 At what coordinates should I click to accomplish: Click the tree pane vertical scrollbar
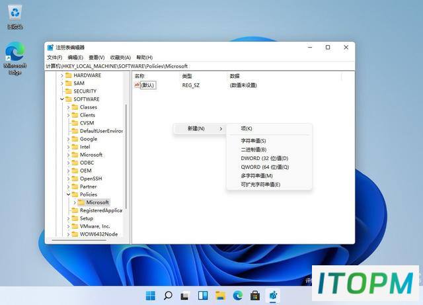click(x=126, y=155)
